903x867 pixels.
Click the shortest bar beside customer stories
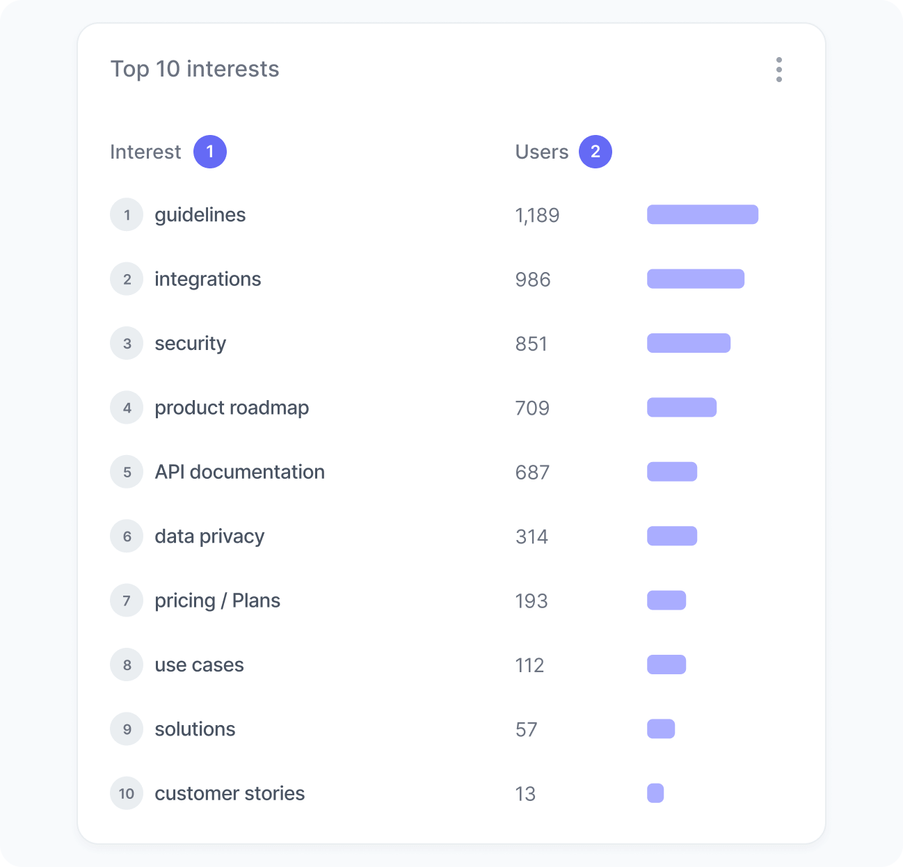point(655,793)
